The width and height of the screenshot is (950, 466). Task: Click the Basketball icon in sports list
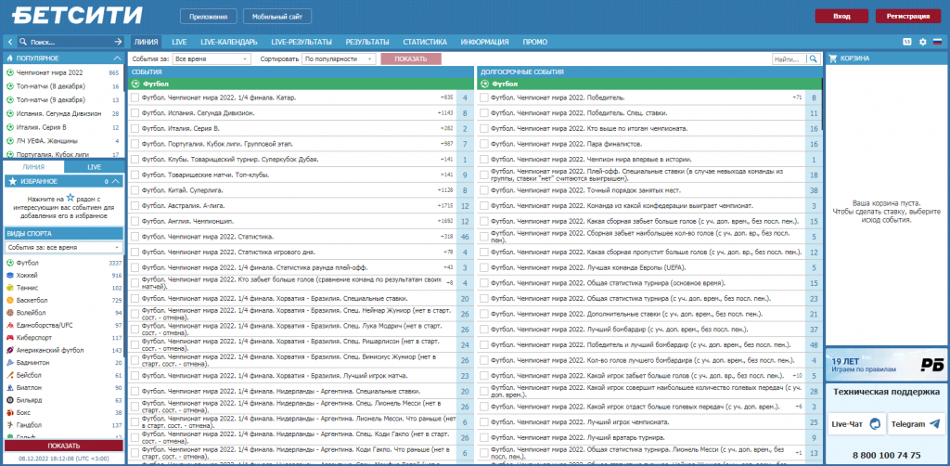pos(10,301)
